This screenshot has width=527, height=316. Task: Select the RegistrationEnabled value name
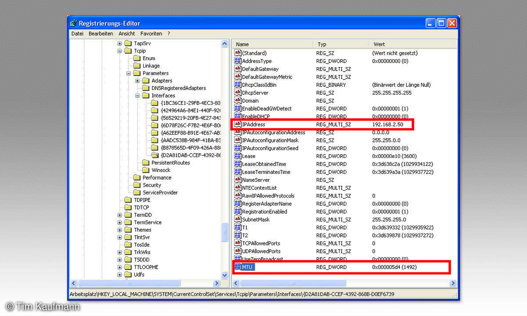click(x=264, y=212)
